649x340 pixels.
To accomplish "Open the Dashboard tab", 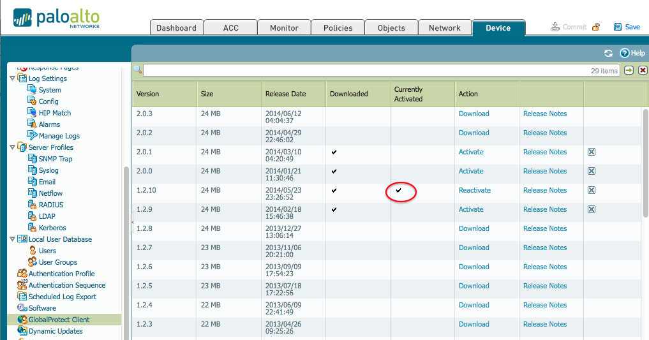I will (177, 27).
